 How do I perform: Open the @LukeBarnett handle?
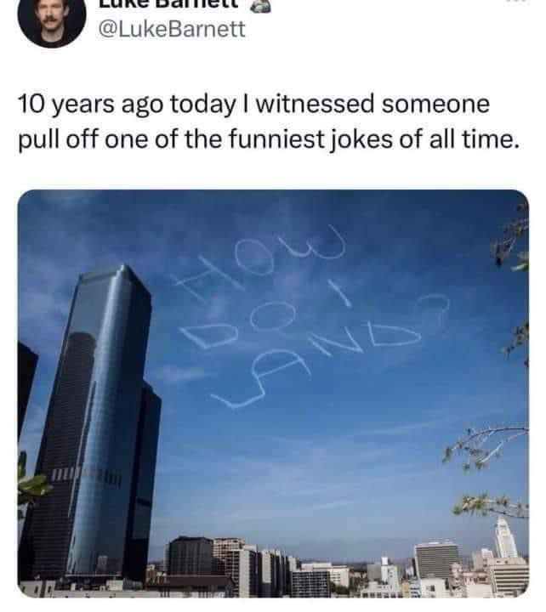click(172, 29)
